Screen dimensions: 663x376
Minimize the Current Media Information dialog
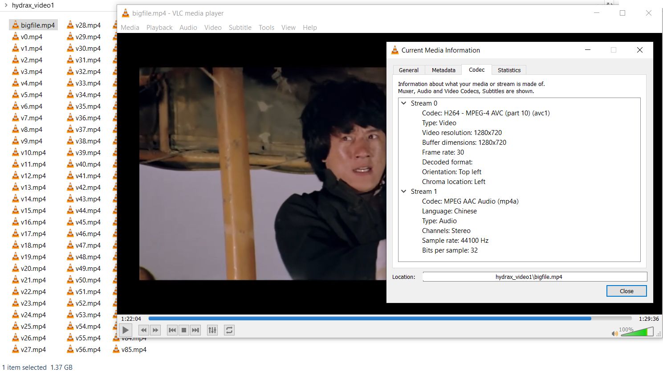point(588,50)
